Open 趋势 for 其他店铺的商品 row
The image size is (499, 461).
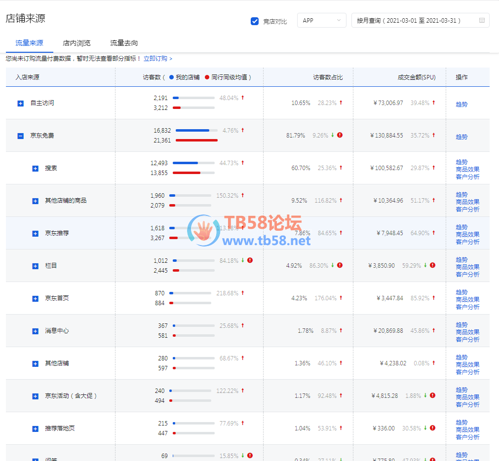coord(461,195)
